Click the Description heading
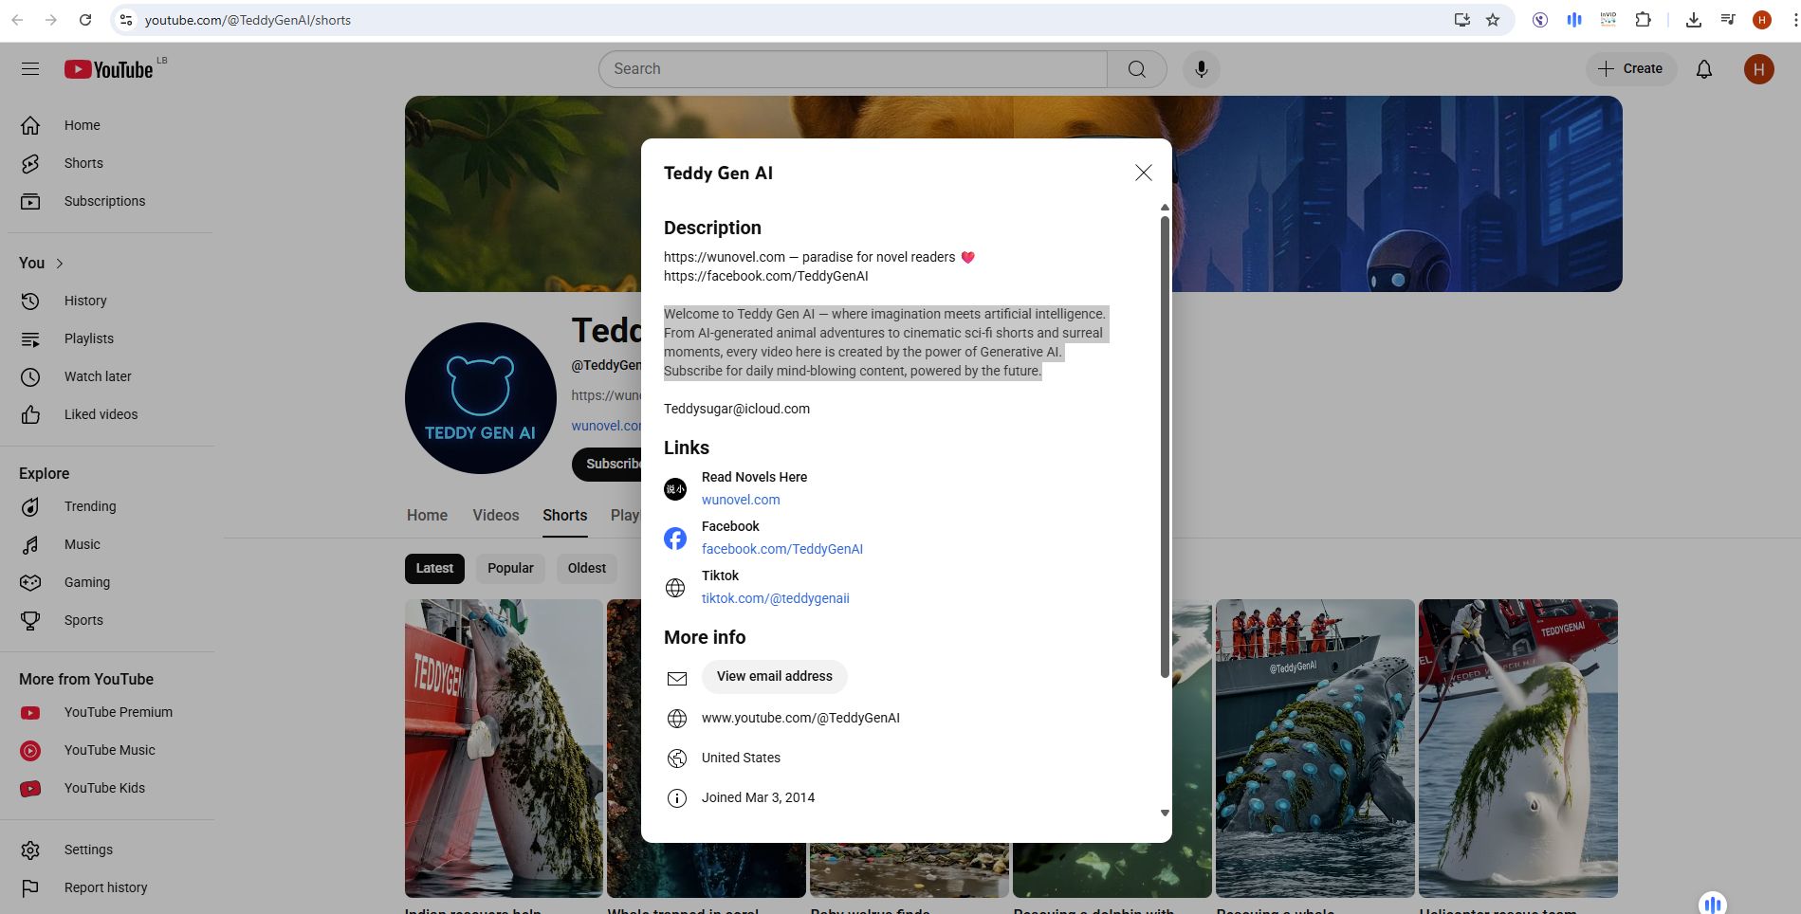 pos(712,228)
